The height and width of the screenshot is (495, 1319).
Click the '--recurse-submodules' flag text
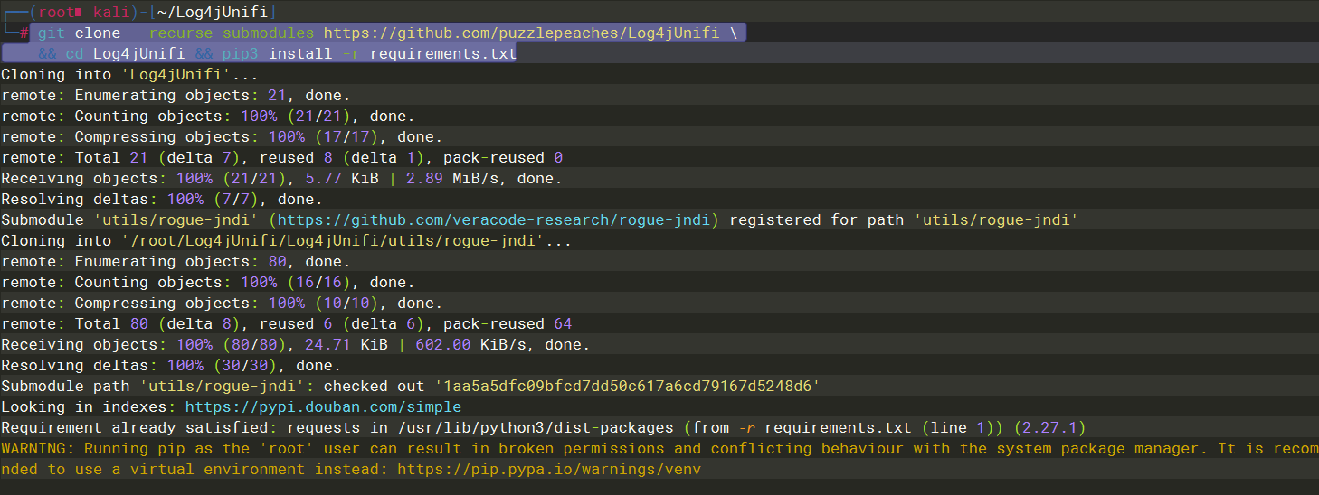pyautogui.click(x=222, y=33)
